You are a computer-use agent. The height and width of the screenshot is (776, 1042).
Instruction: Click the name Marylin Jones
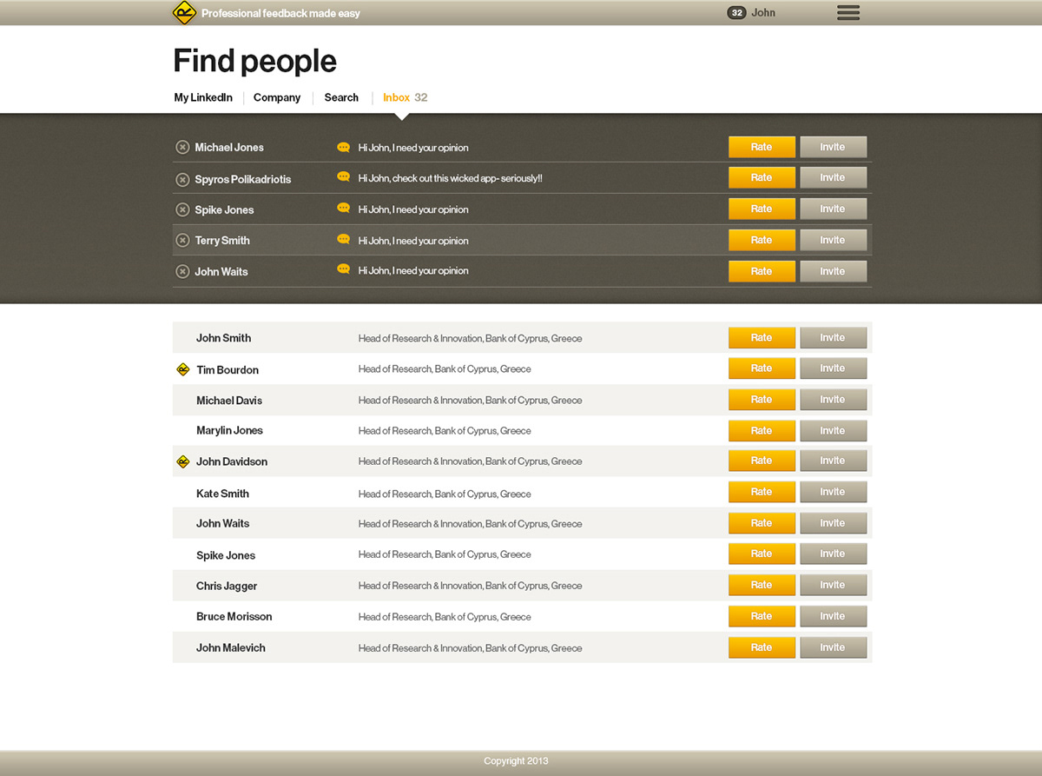pos(229,431)
